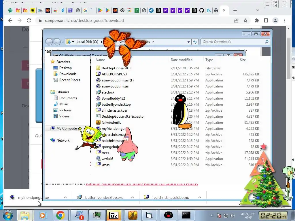Image resolution: width=295 pixels, height=221 pixels.
Task: Open the realchristmasglobe.zip download options arrow
Action: tap(200, 197)
